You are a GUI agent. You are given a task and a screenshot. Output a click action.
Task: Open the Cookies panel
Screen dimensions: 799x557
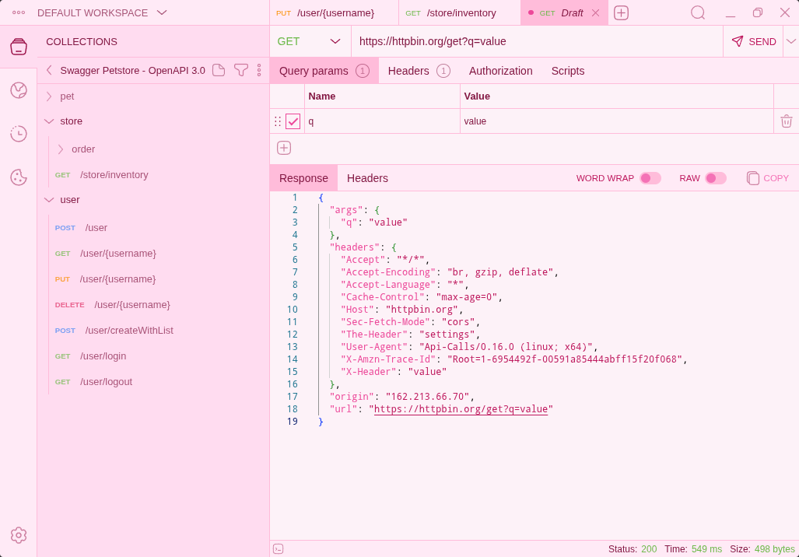[18, 177]
